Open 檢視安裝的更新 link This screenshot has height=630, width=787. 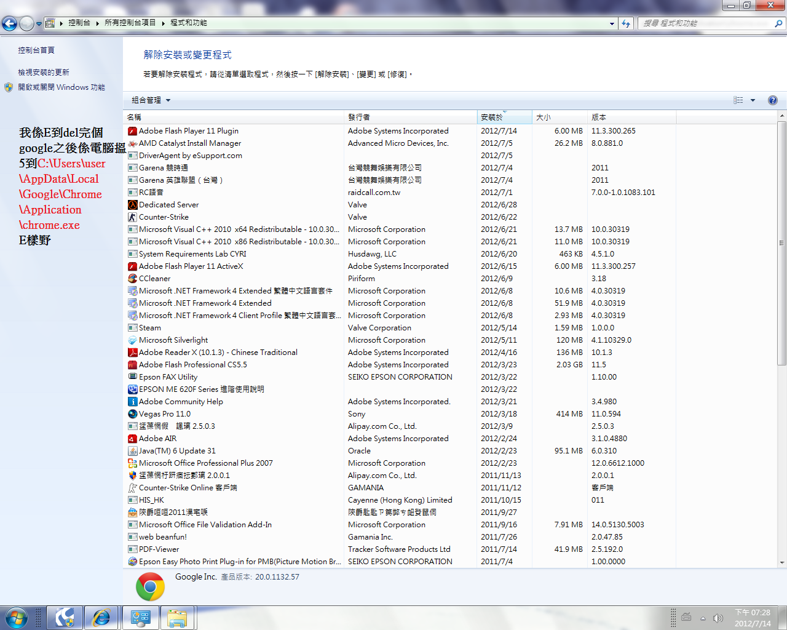click(x=44, y=73)
